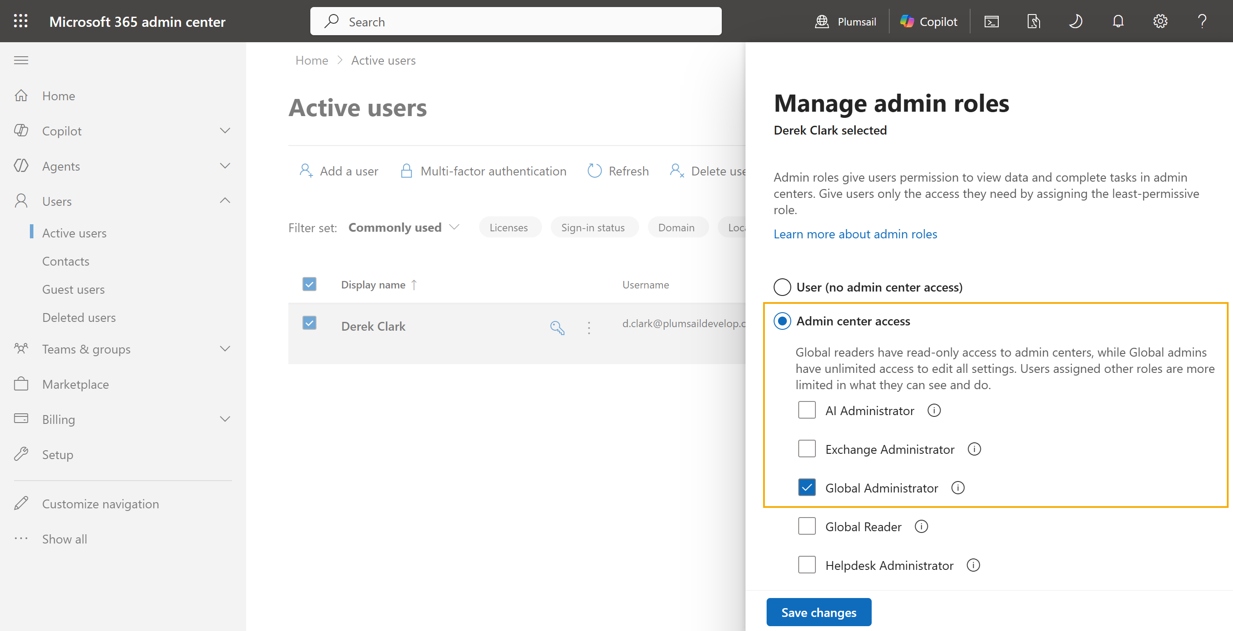Sort by Display name arrow
Viewport: 1233px width, 631px height.
point(414,285)
